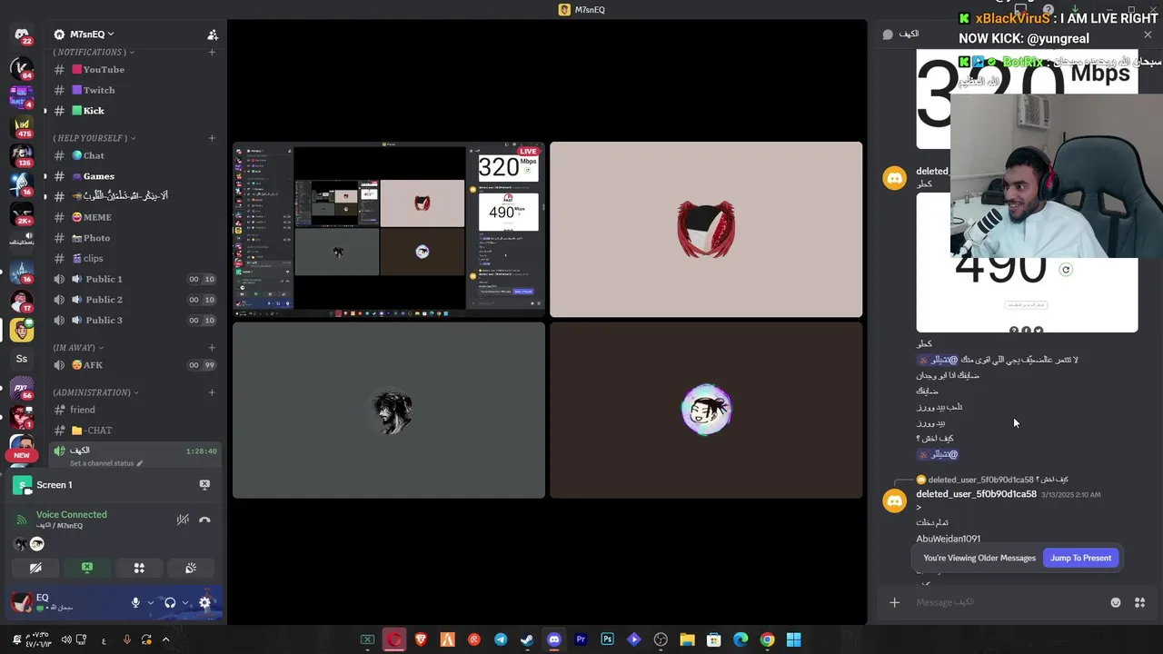Click the noise suppression icon
The height and width of the screenshot is (654, 1163).
[183, 520]
